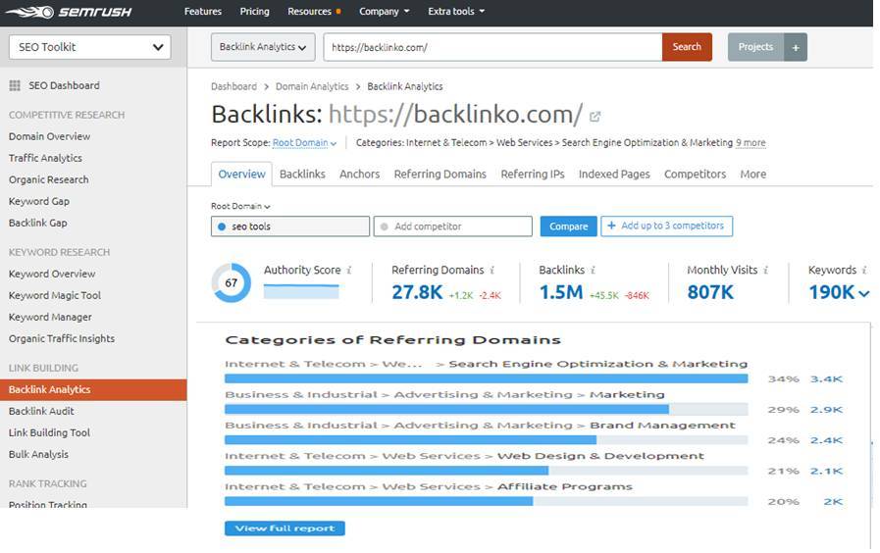Click the orange Resources notification dot
880x553 pixels.
pyautogui.click(x=338, y=11)
